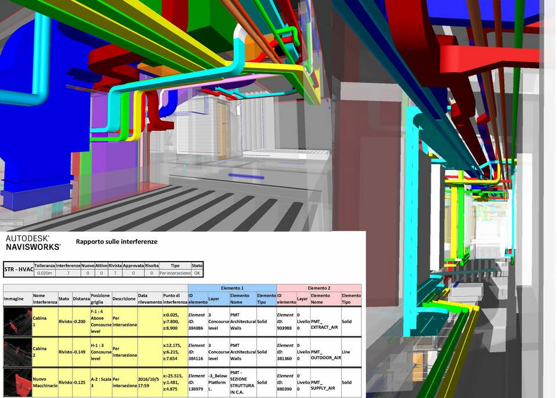Click the Distanza column header

[x=82, y=299]
